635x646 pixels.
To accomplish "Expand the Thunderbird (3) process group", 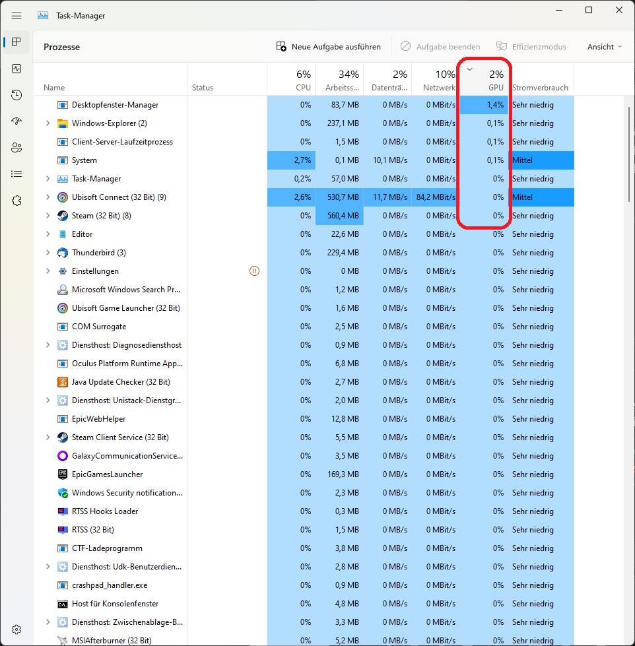I will click(x=48, y=253).
